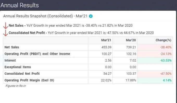
Task: Select the Net Sales row label
Action: [x=12, y=47]
